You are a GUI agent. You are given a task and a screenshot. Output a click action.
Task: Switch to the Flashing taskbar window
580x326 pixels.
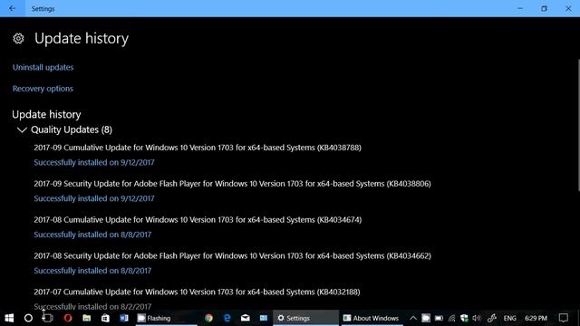(x=167, y=318)
